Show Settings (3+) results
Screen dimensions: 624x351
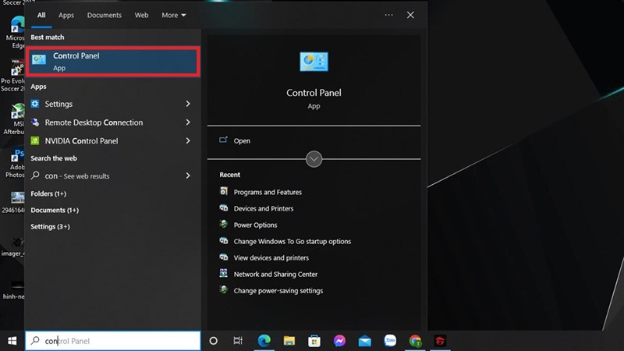[x=50, y=226]
